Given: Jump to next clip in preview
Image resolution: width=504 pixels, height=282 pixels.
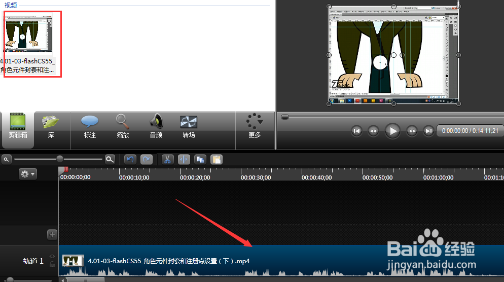Looking at the screenshot, I should tap(428, 131).
